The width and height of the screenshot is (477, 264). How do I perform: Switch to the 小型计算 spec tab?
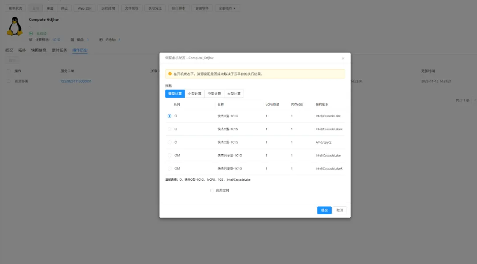click(195, 94)
